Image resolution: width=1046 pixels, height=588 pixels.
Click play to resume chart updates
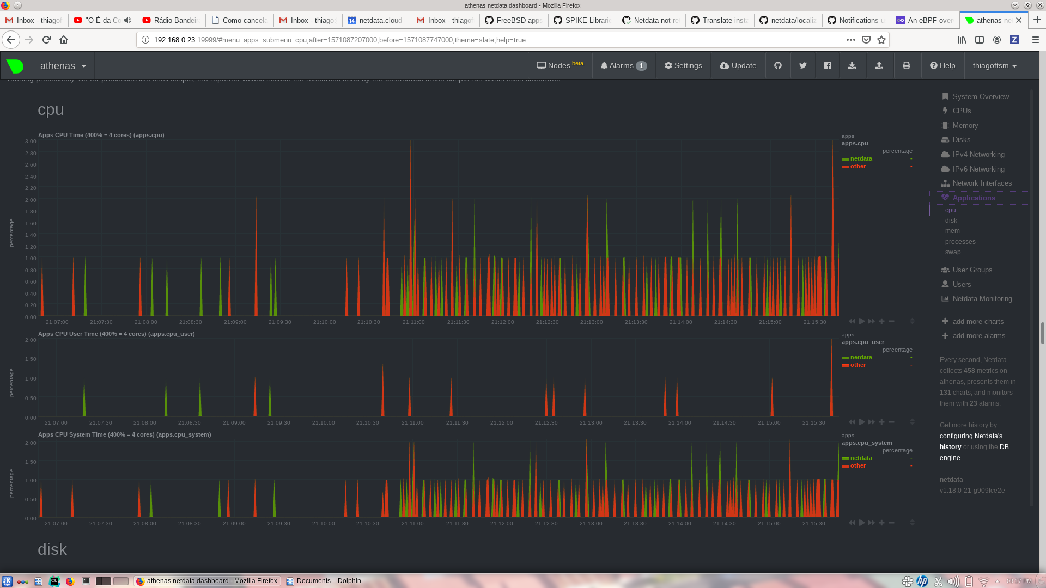coord(862,321)
